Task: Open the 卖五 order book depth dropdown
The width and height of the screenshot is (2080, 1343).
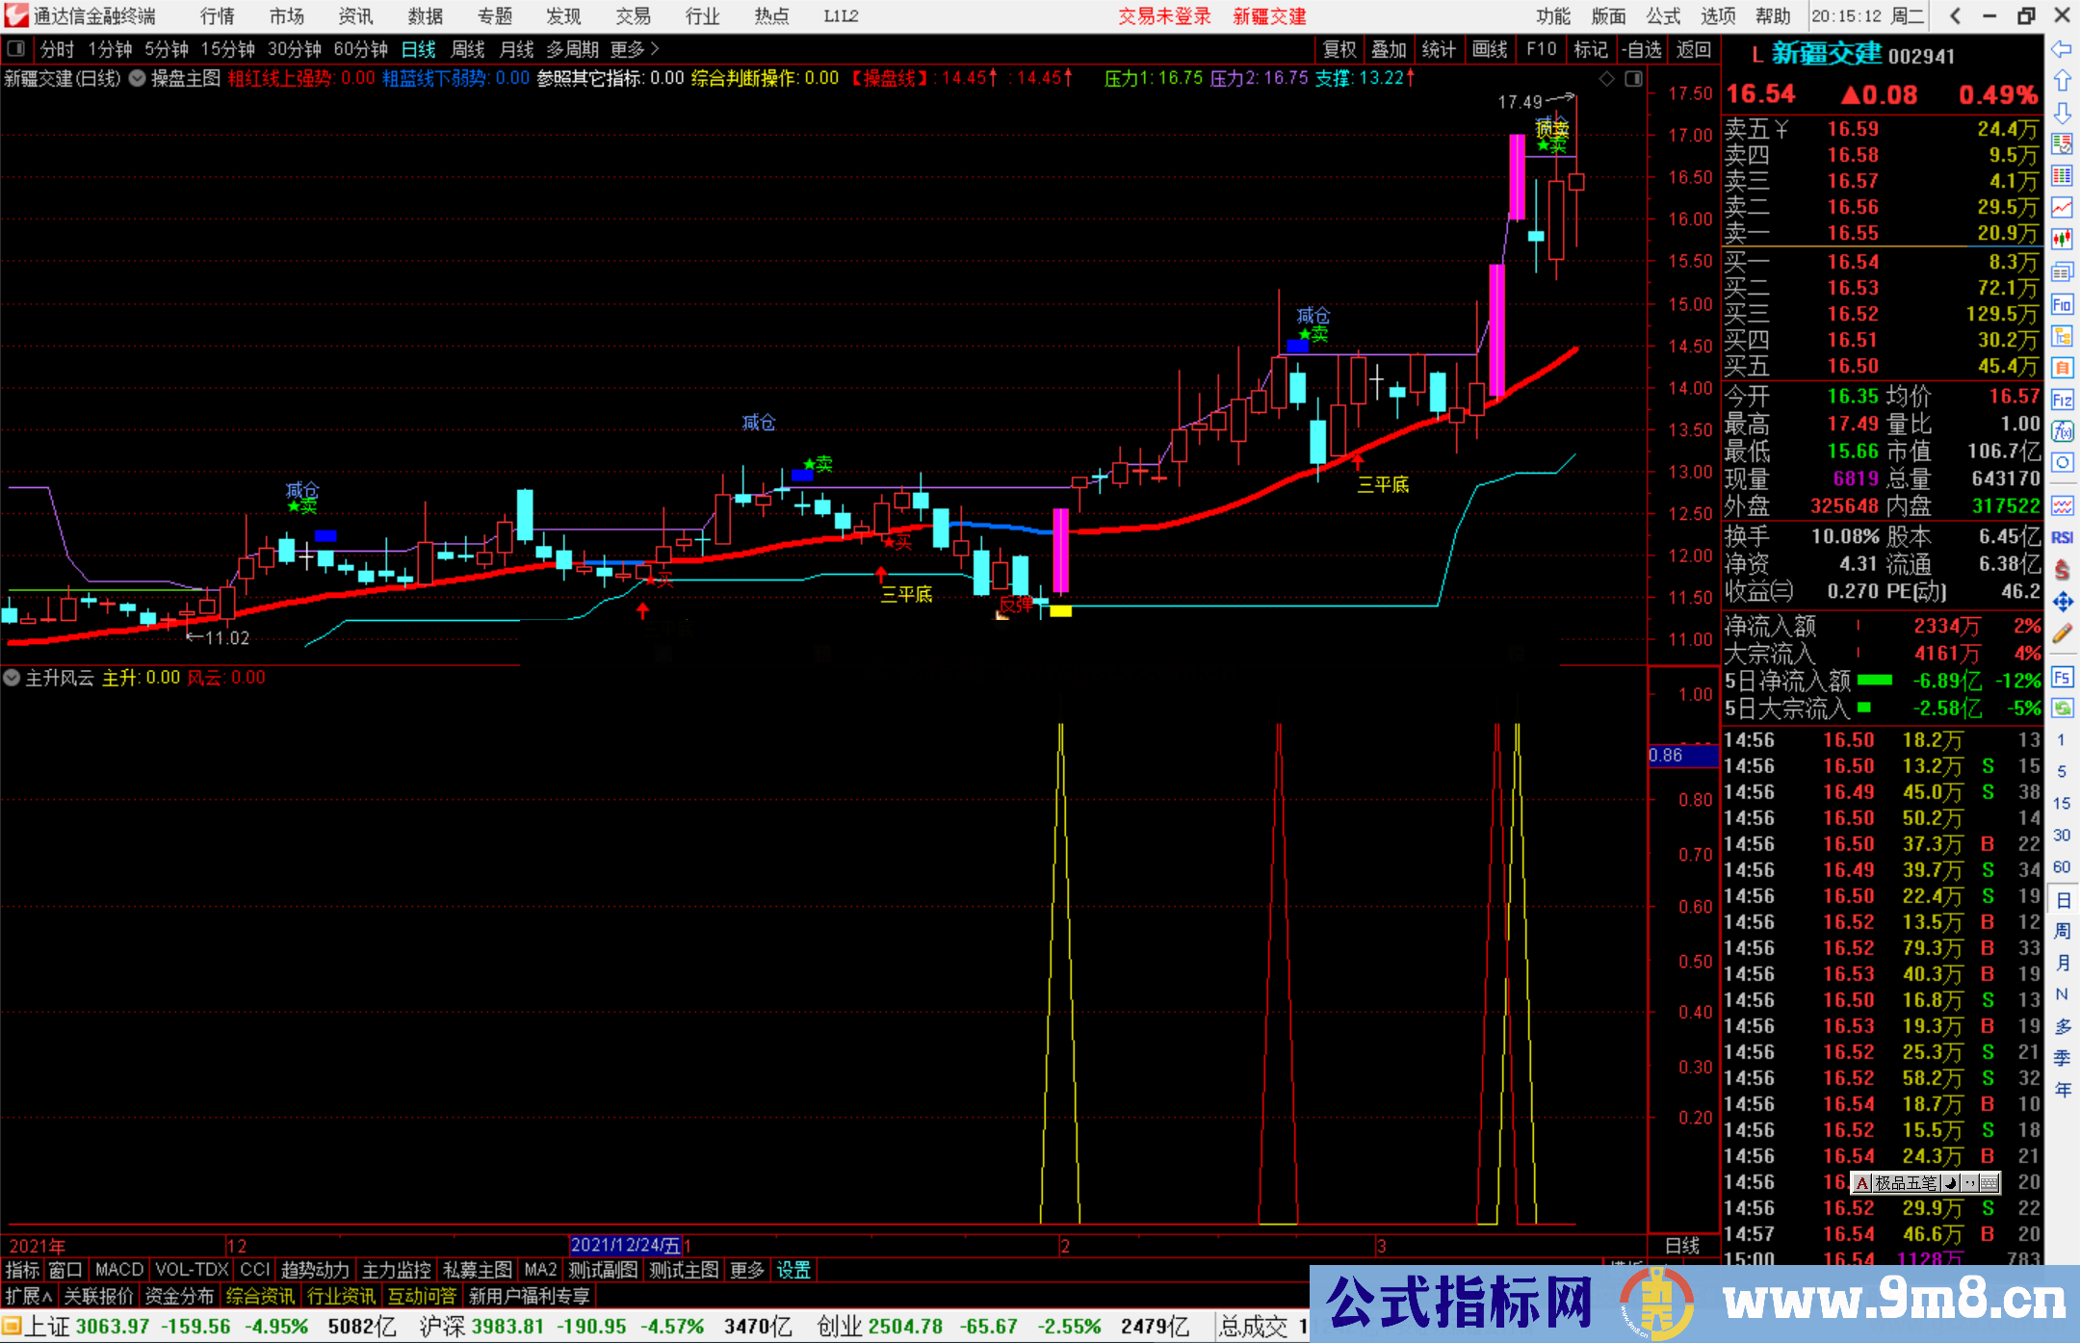Action: 1781,129
